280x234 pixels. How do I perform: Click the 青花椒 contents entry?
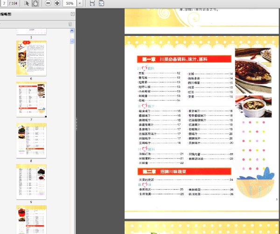pos(160,78)
